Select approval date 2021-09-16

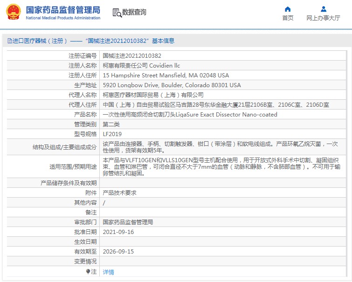[x=118, y=232]
